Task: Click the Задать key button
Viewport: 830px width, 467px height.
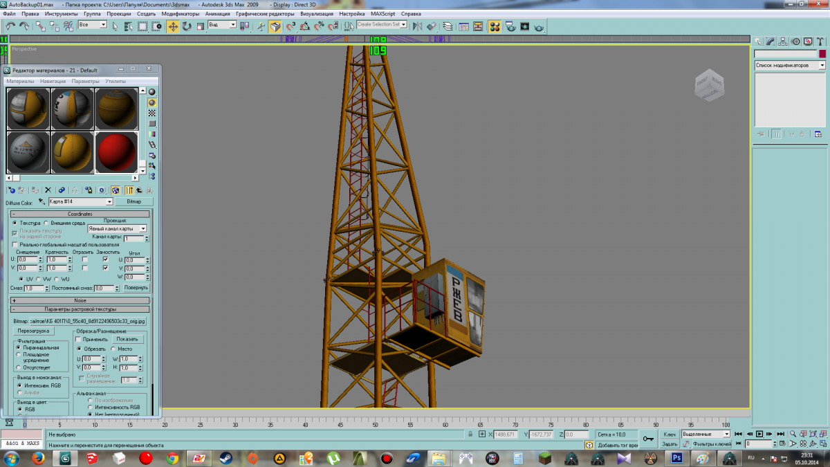Action: (670, 443)
